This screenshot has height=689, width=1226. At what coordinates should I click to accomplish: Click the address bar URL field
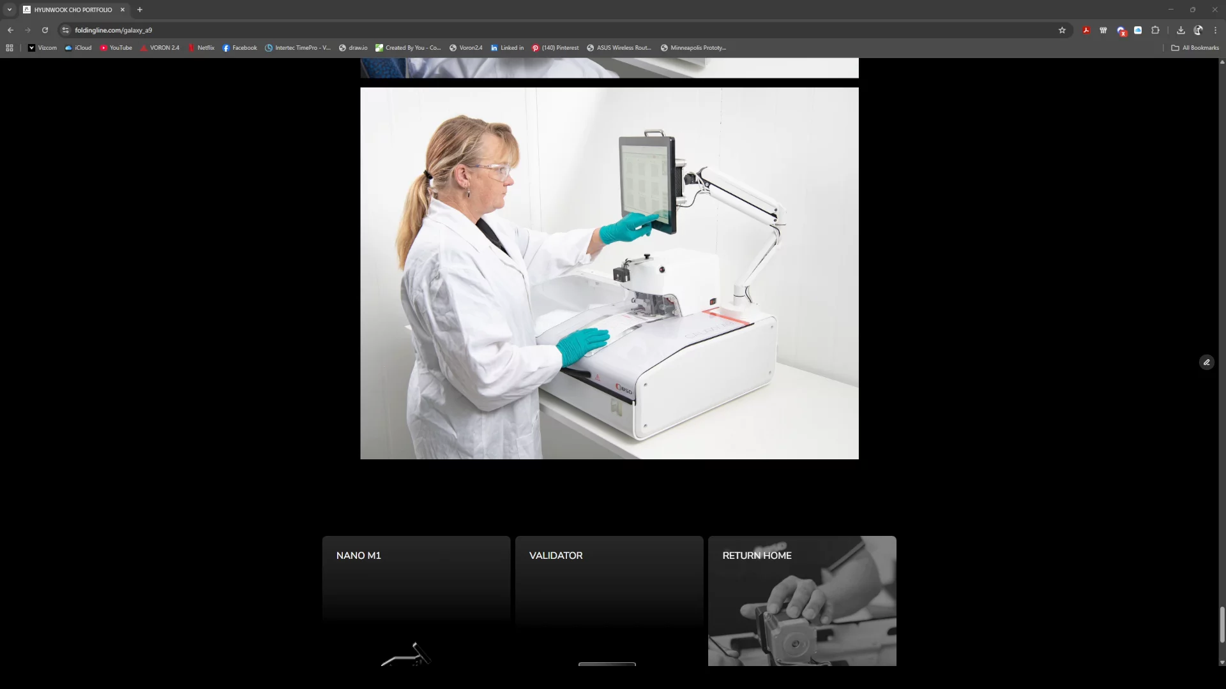[562, 30]
